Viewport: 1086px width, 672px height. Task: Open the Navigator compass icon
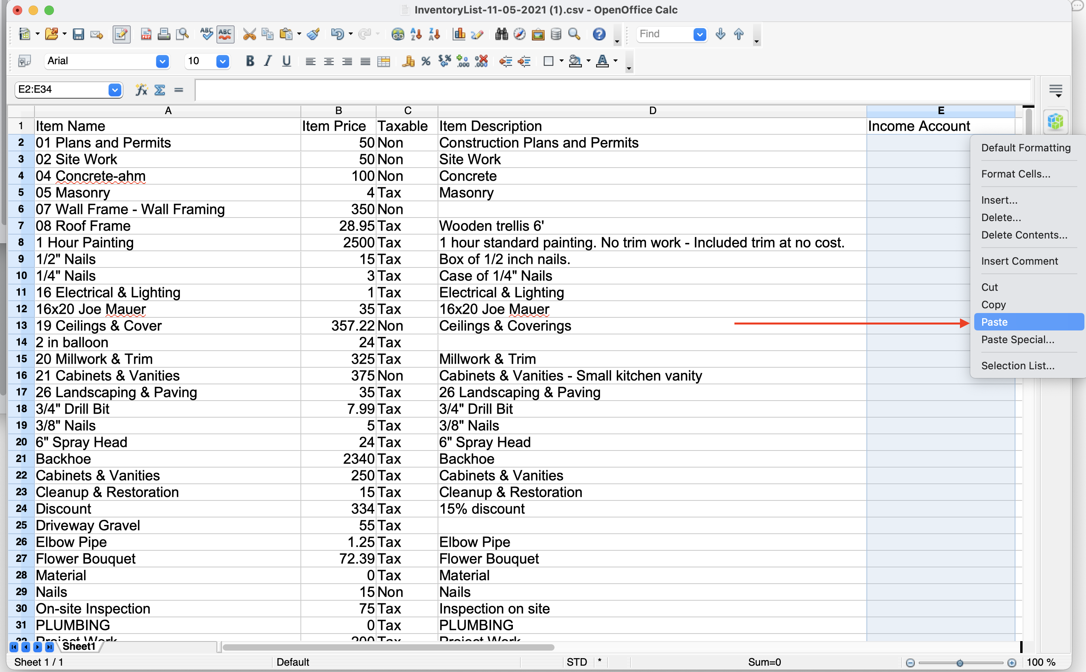pyautogui.click(x=520, y=34)
